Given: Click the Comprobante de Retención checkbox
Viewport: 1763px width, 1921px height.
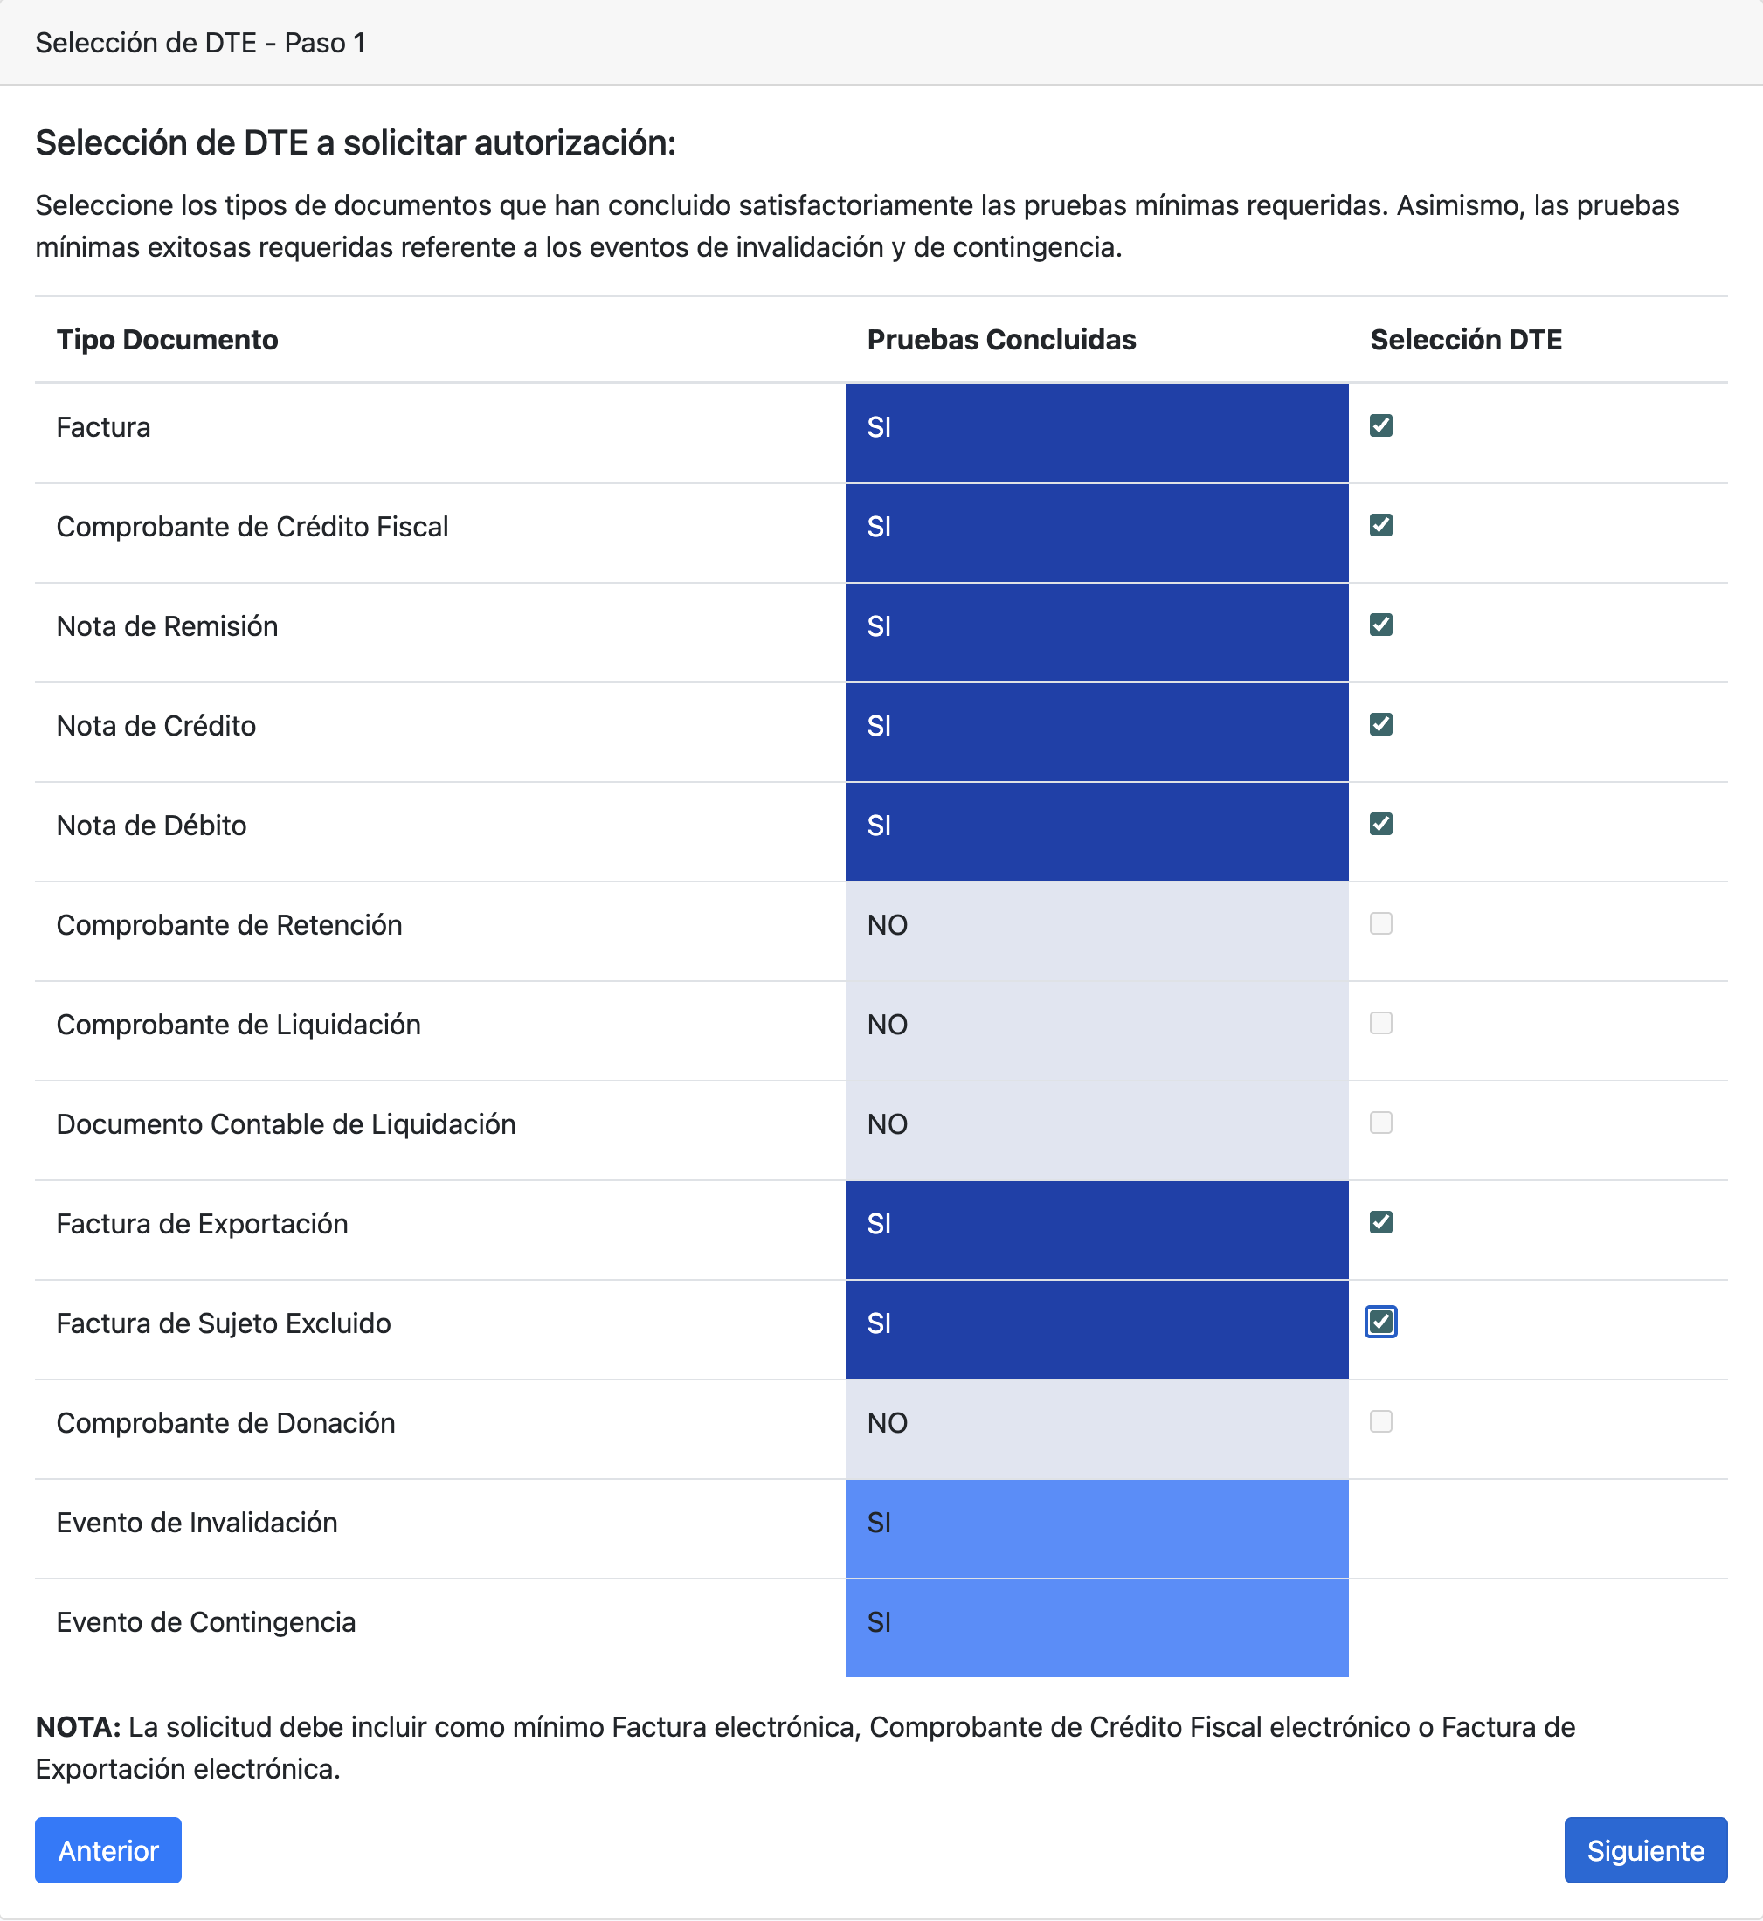Looking at the screenshot, I should [1380, 923].
